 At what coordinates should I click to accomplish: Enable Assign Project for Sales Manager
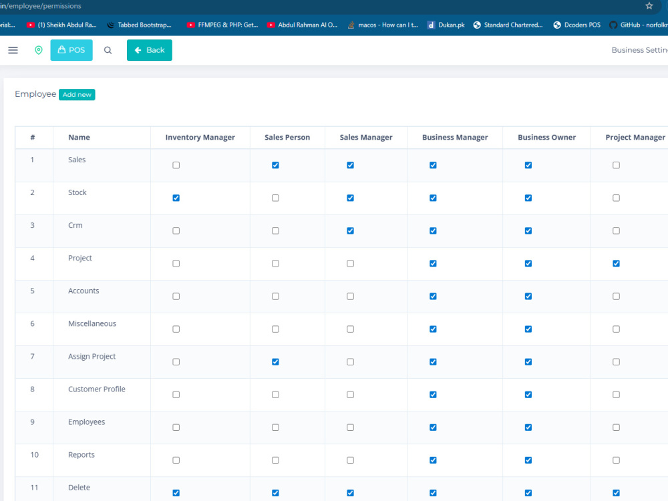(x=350, y=362)
